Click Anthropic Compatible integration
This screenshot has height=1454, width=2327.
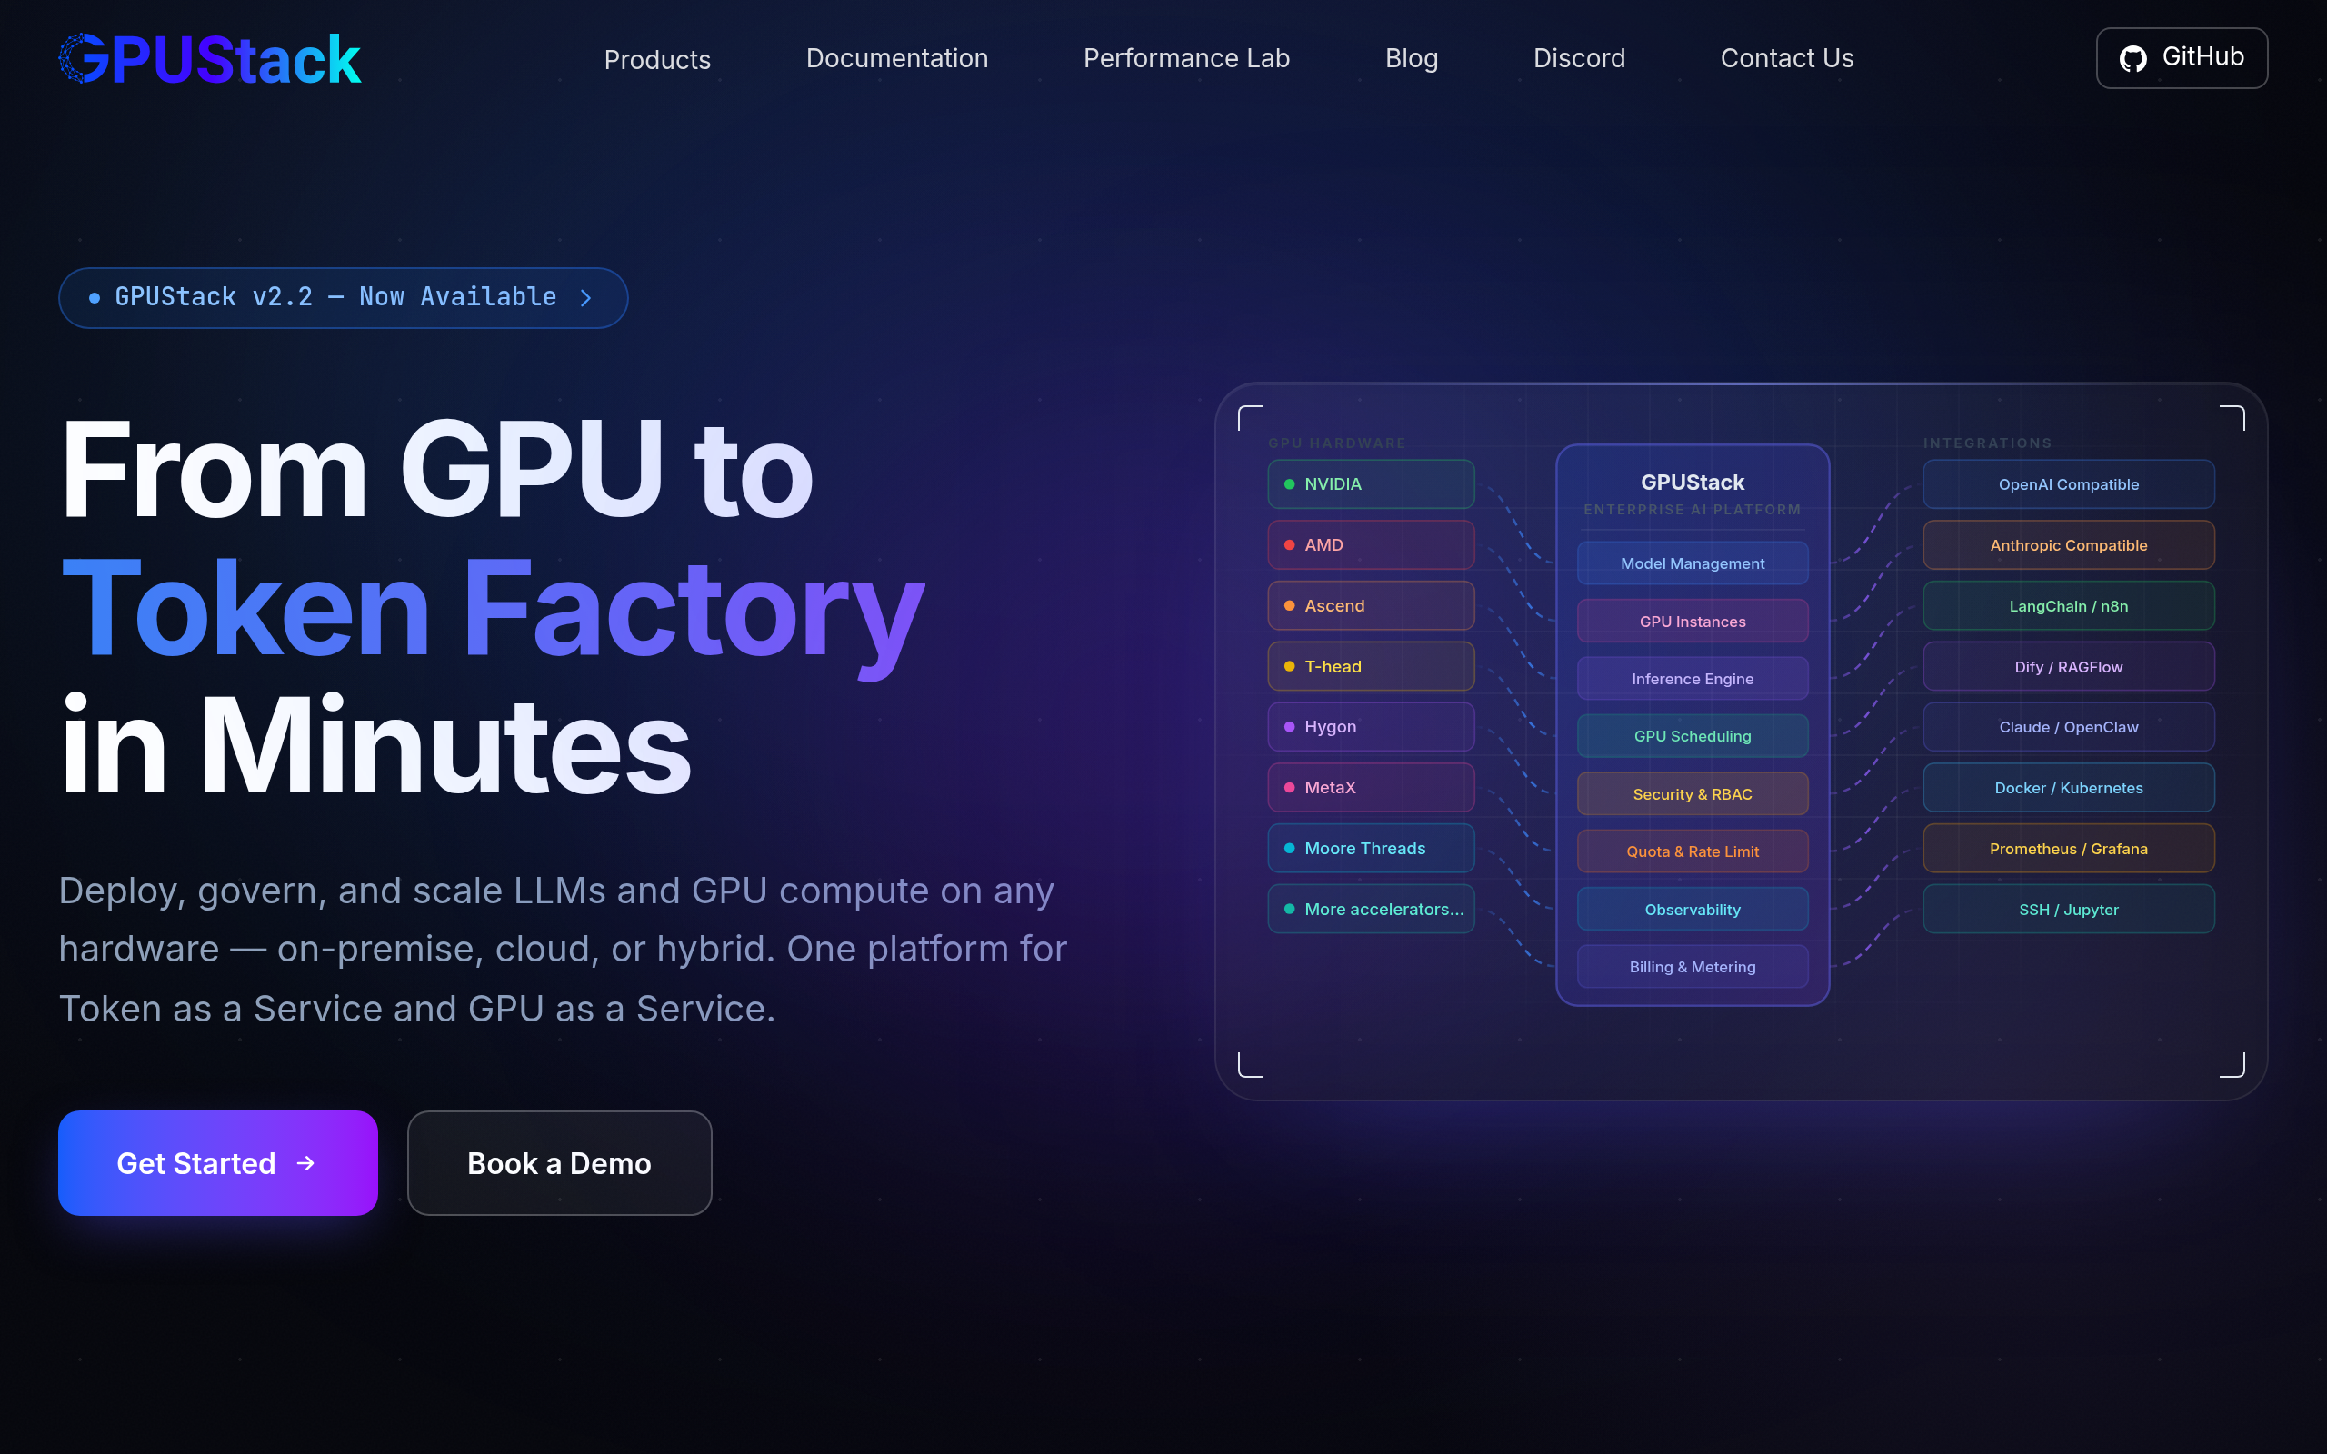point(2068,544)
